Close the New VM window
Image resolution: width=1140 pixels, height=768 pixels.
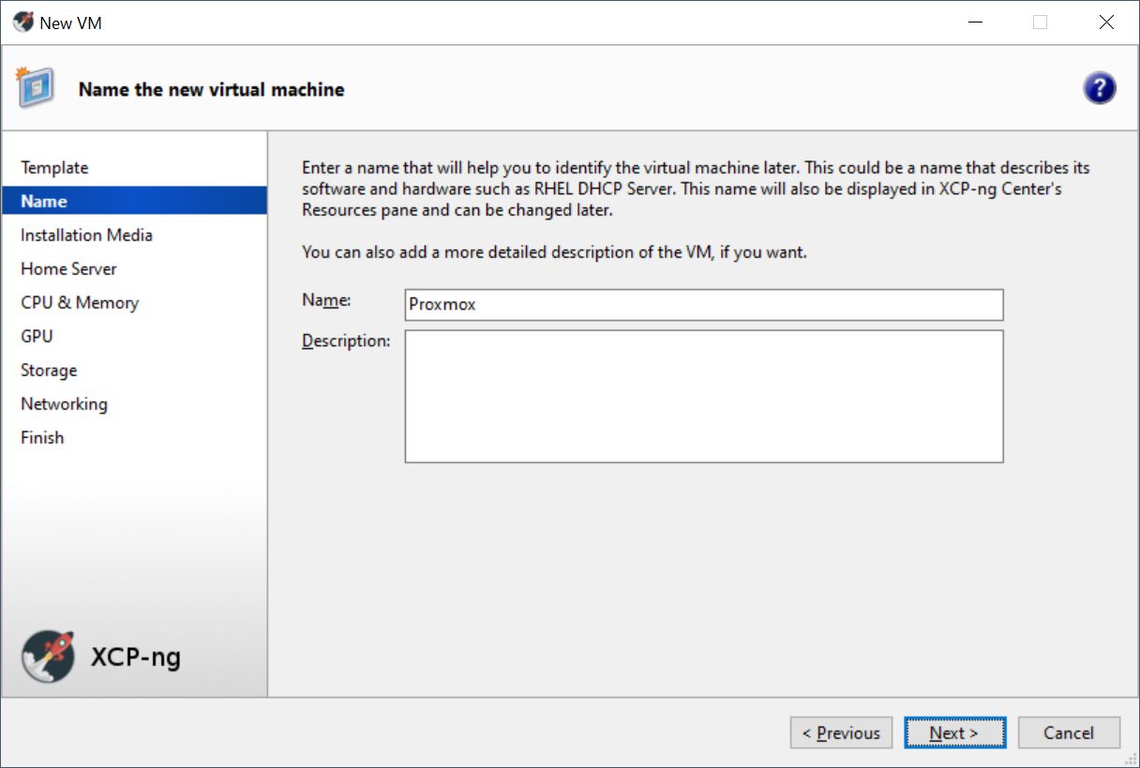tap(1106, 23)
